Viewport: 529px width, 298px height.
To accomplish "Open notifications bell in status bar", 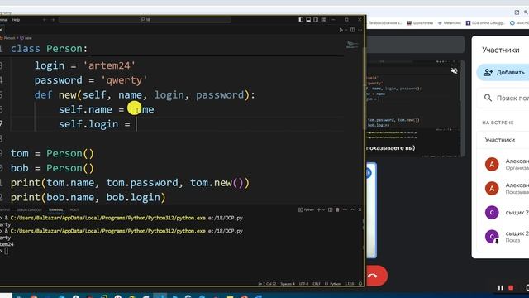I will (x=360, y=284).
